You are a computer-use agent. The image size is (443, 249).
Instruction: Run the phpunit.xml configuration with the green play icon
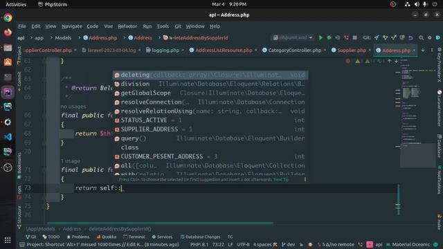320,37
